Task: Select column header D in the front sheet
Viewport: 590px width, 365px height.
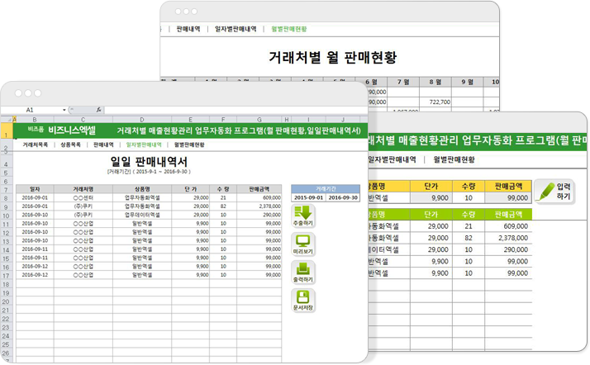Action: (142, 120)
